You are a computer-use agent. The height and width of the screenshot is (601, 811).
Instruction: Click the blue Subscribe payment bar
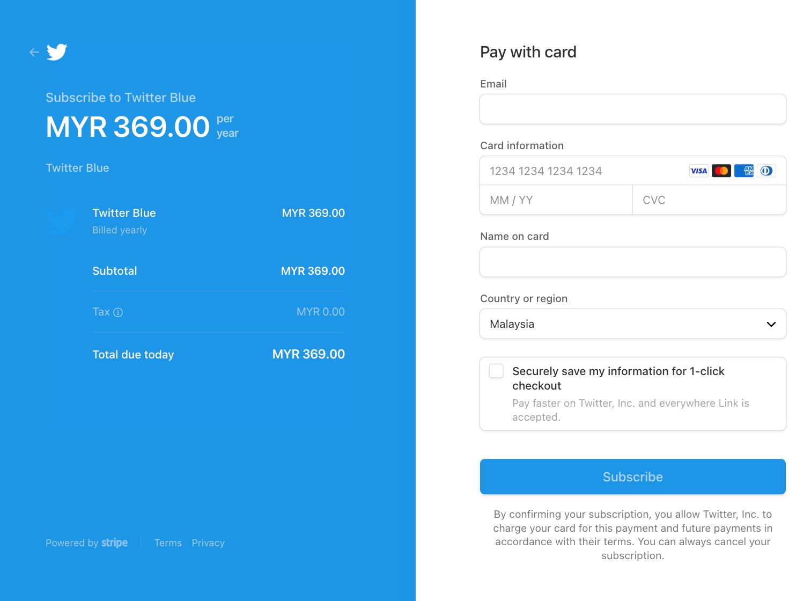633,477
